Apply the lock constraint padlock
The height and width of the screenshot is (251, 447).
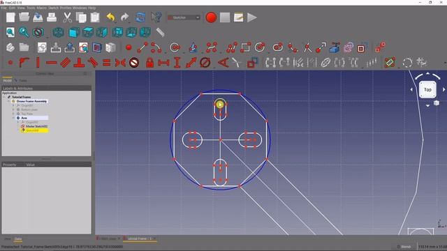click(149, 62)
